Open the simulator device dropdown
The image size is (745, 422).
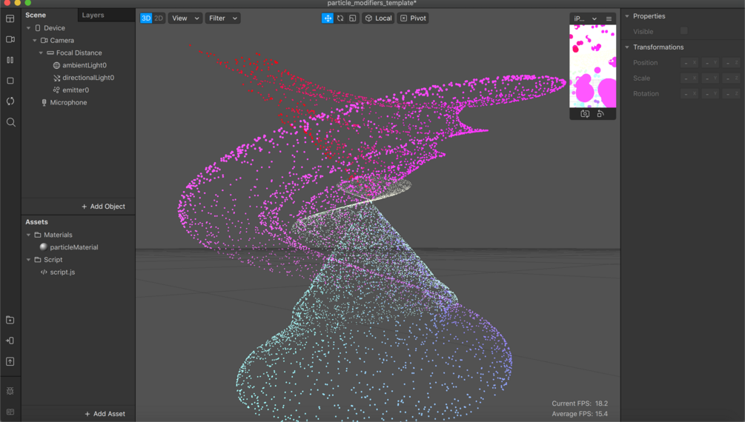585,19
